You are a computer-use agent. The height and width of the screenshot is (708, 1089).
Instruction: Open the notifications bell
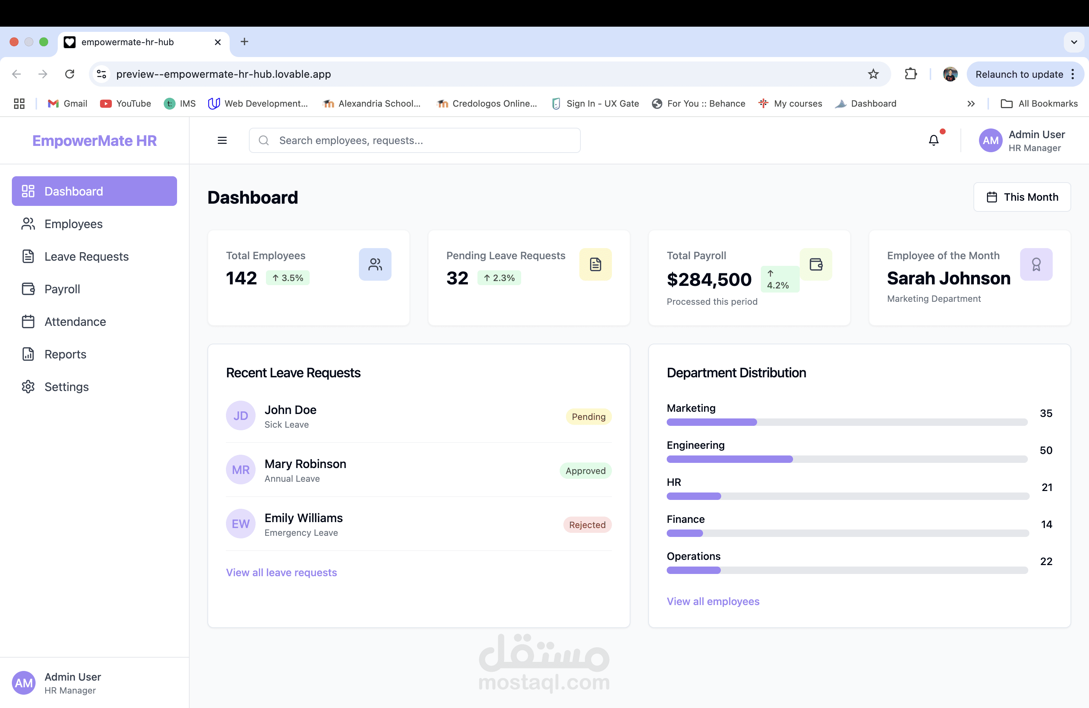click(933, 140)
